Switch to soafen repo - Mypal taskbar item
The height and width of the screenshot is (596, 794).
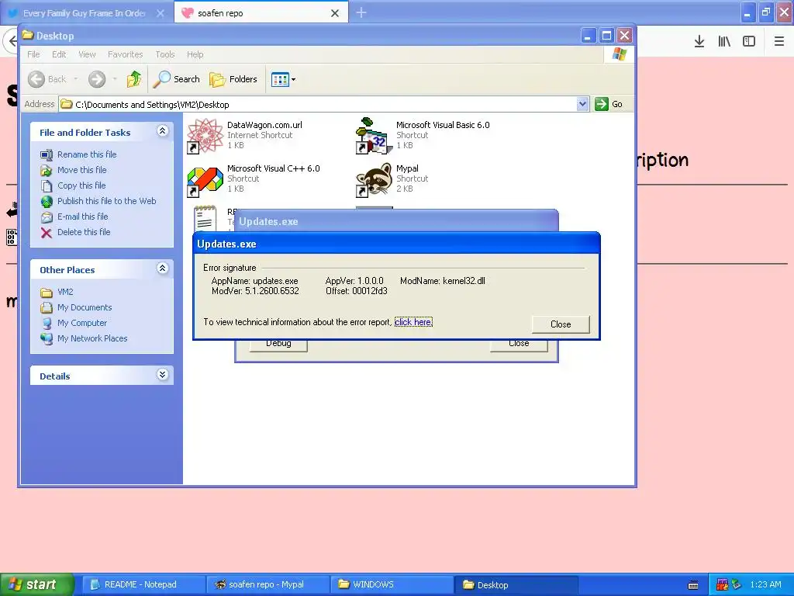point(268,585)
